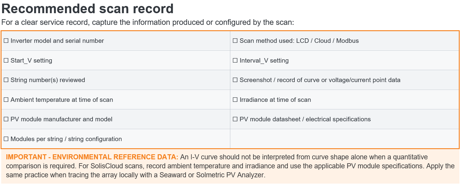Tick the Scan method used checkbox
463x186 pixels.
tap(235, 41)
